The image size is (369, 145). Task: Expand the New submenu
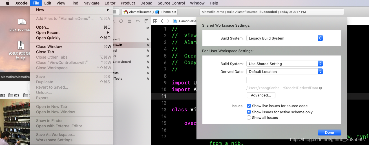[71, 10]
